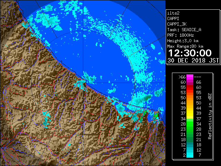This screenshot has width=221, height=166.
Task: Click the '>66' legend value
Action: [x=182, y=77]
